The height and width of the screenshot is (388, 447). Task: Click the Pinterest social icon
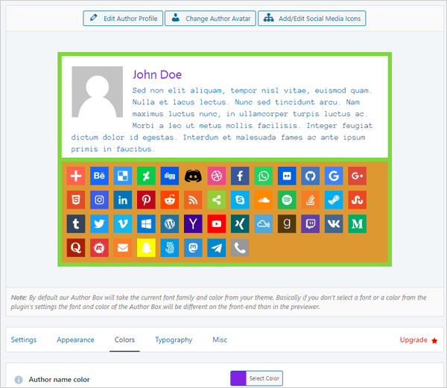point(146,200)
